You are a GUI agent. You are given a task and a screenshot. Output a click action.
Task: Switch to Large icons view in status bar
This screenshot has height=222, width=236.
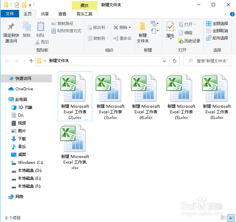231,218
